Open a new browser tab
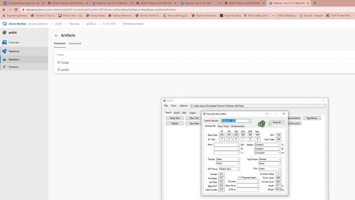The image size is (355, 200). point(315,3)
